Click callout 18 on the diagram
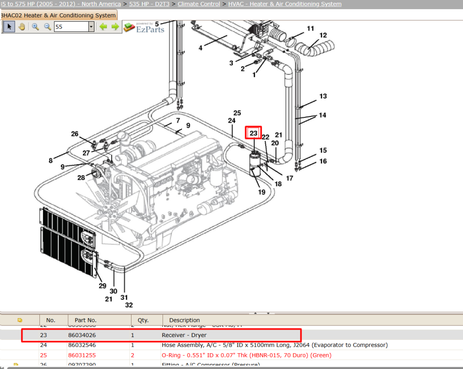 pos(278,184)
